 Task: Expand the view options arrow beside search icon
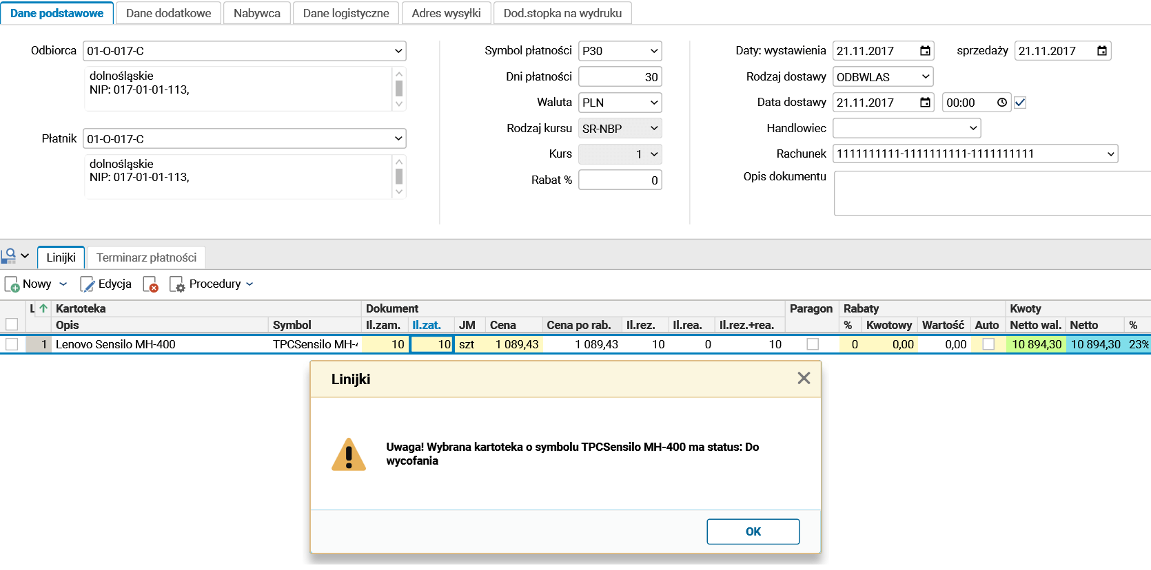click(25, 256)
